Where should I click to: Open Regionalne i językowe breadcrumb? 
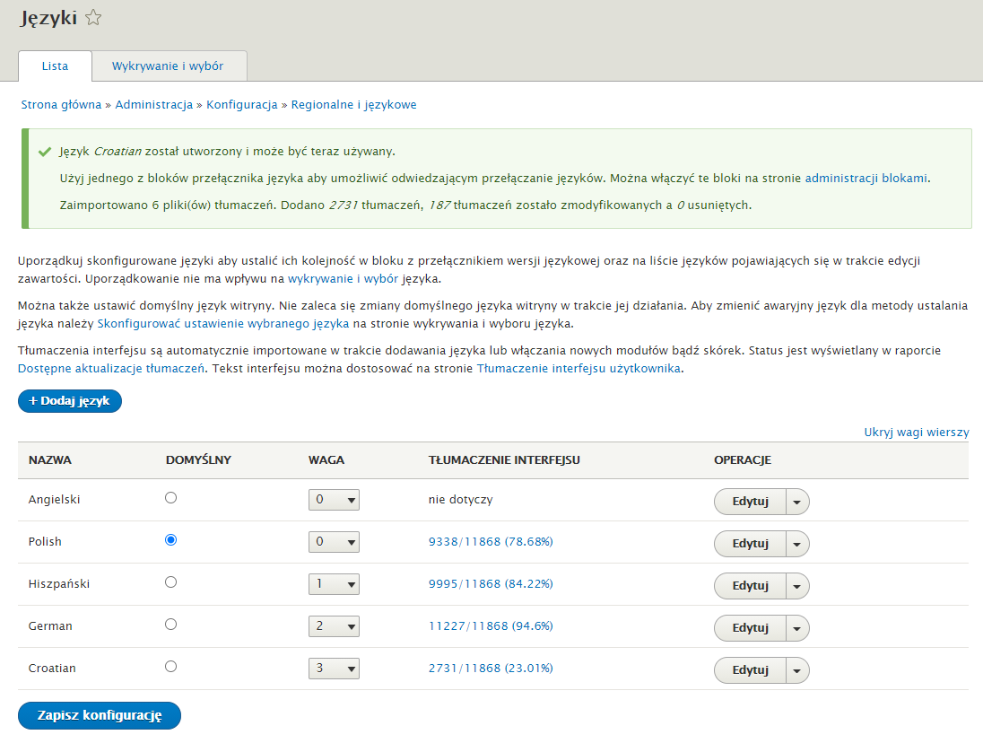(x=353, y=105)
